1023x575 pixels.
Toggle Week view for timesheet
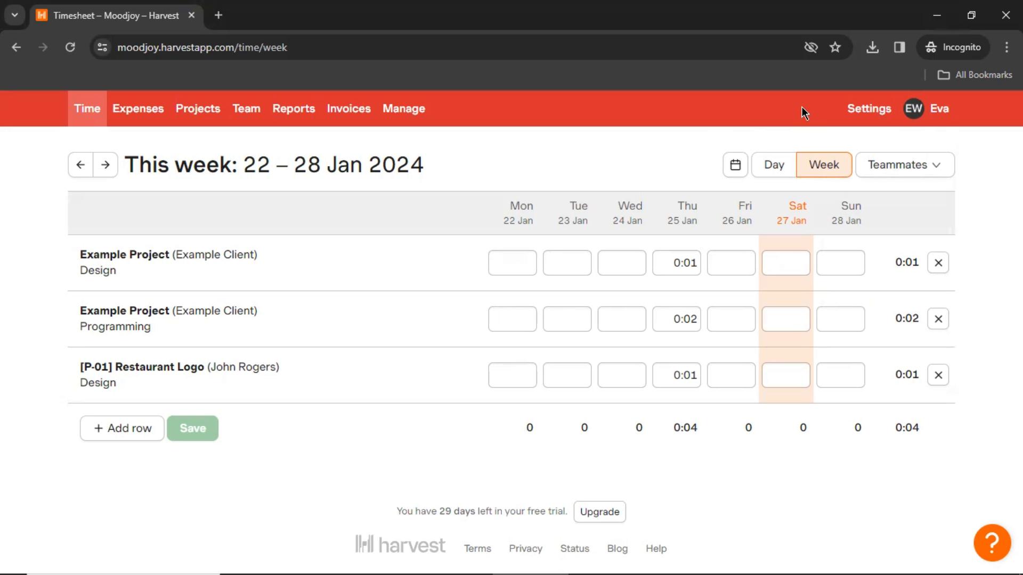pyautogui.click(x=824, y=165)
